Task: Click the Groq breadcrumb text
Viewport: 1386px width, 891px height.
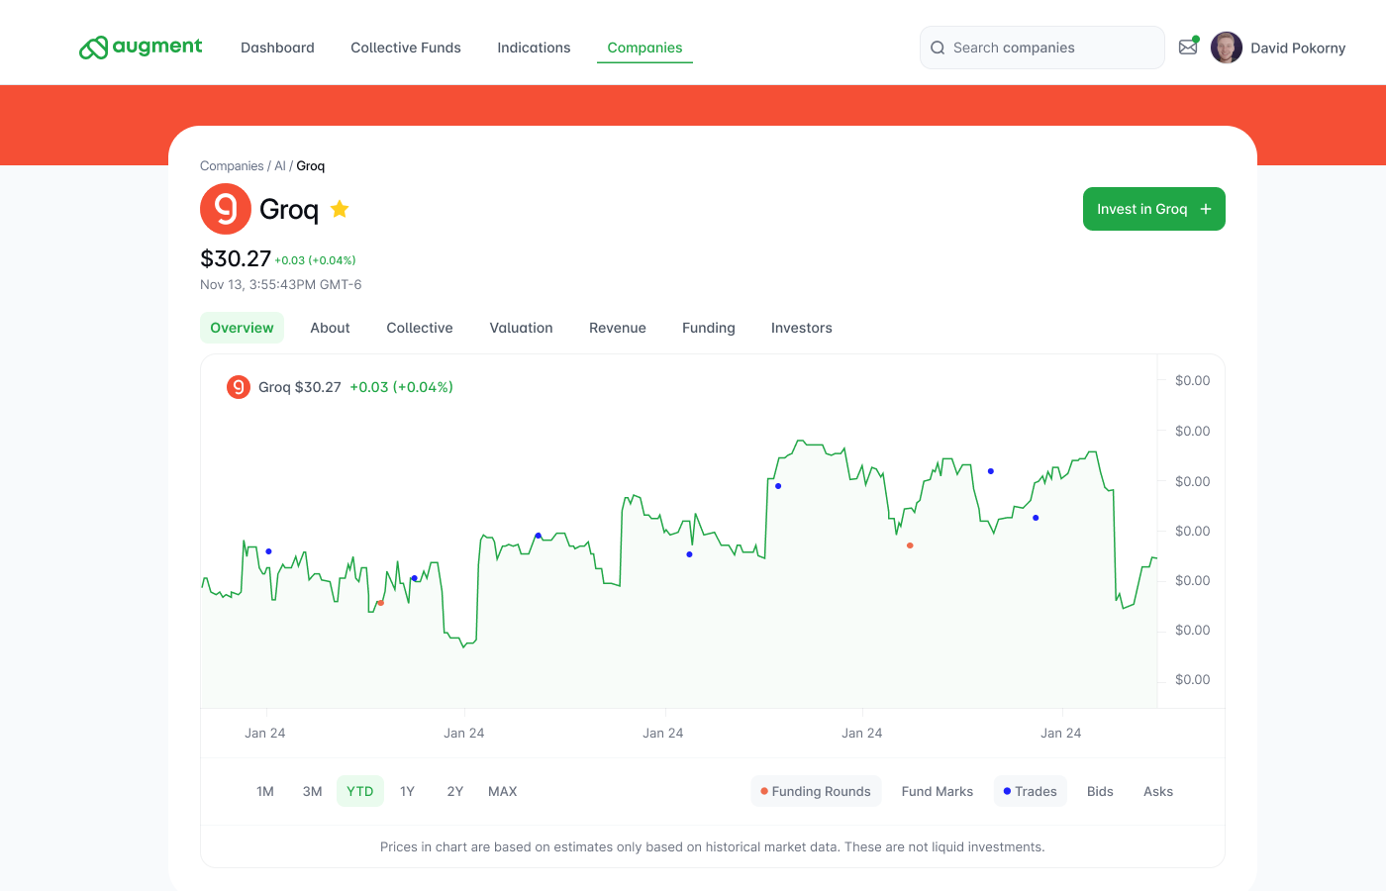Action: [x=311, y=166]
